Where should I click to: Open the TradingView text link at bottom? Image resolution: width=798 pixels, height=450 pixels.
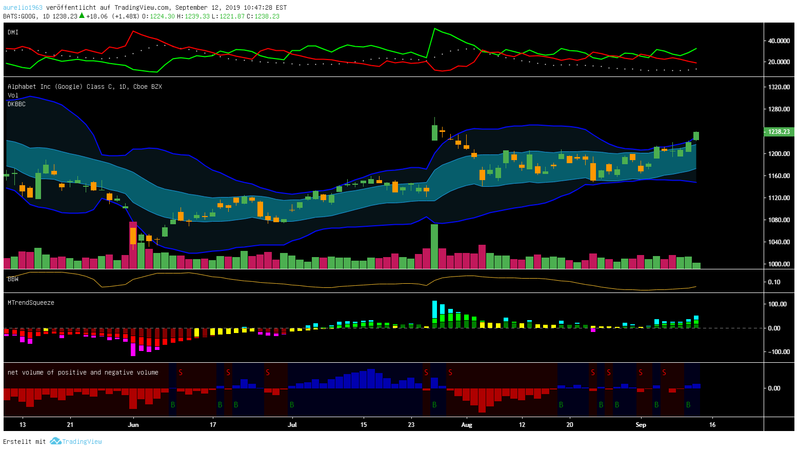[82, 441]
